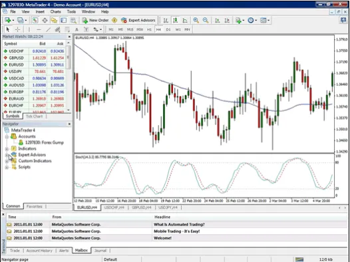Click the Default profile in status bar
Image resolution: width=350 pixels, height=262 pixels.
point(110,259)
